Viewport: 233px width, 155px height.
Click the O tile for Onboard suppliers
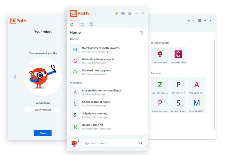pyautogui.click(x=75, y=72)
